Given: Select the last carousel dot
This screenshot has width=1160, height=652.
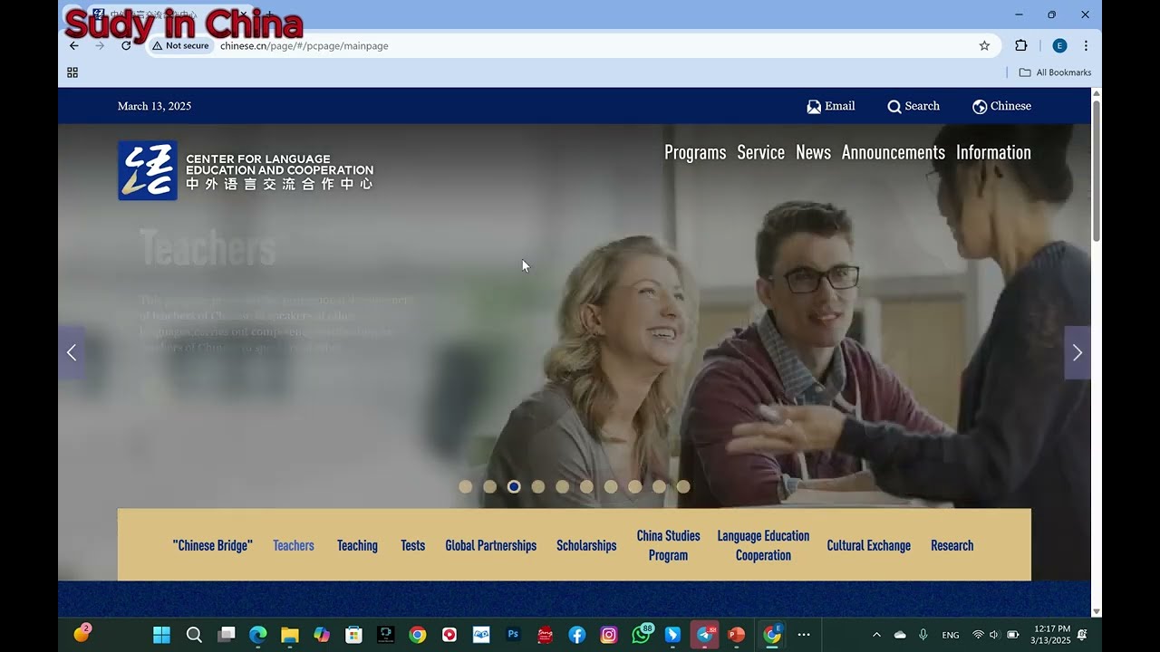Looking at the screenshot, I should coord(683,486).
